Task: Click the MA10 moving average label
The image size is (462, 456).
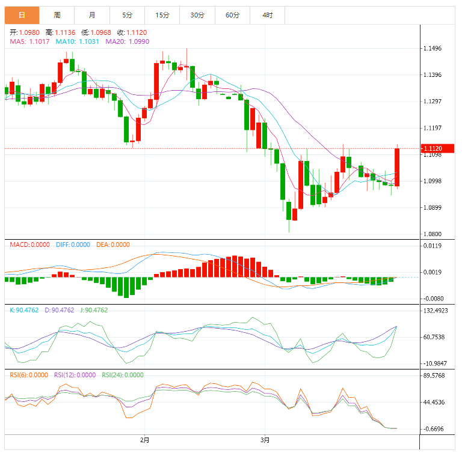Action: point(77,41)
